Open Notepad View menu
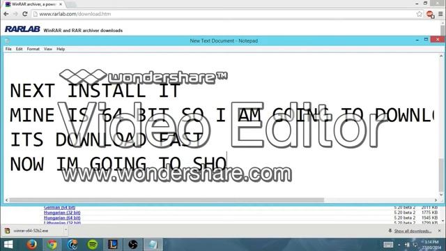This screenshot has height=251, width=446. (x=48, y=49)
